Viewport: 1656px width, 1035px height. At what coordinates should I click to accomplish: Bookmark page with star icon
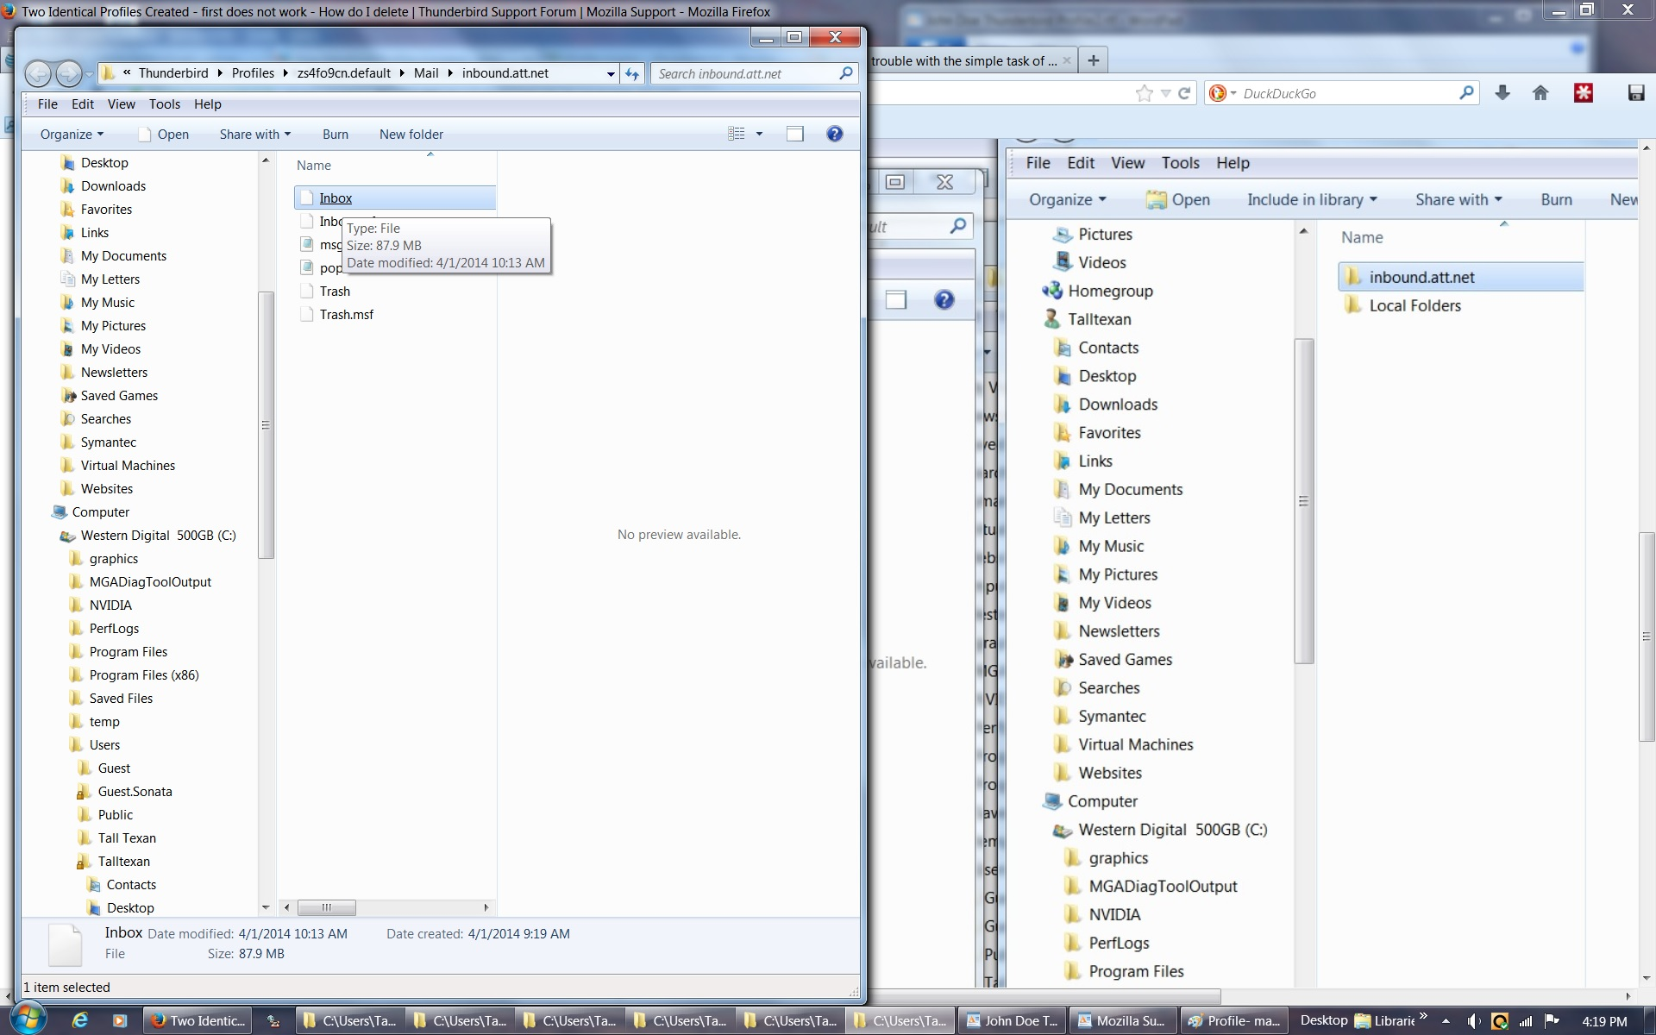tap(1145, 93)
